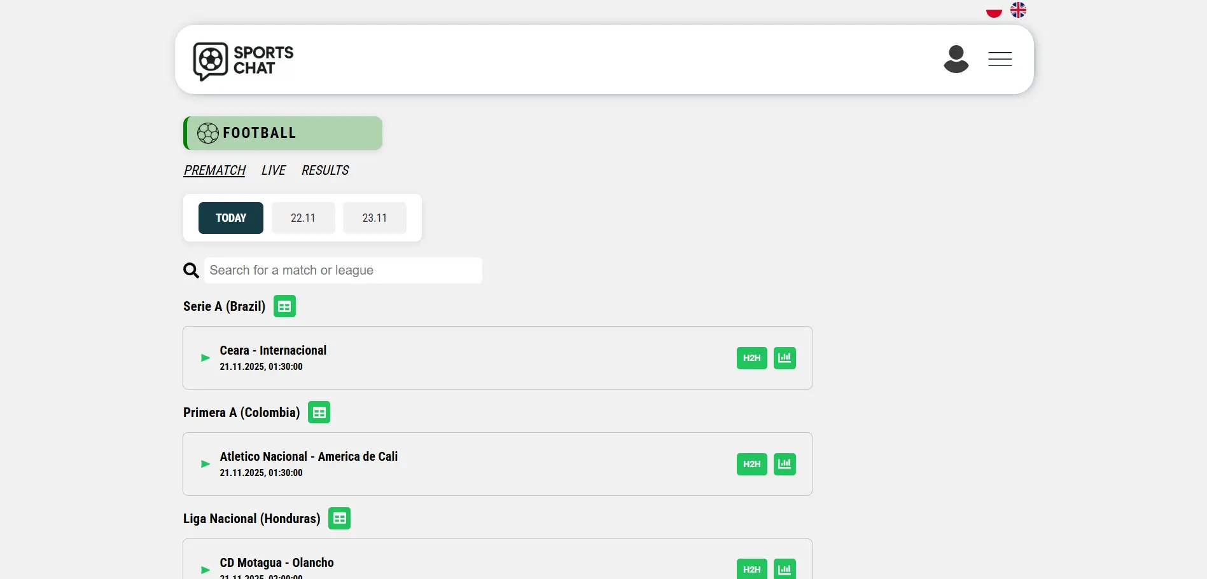Select the FOOTBALL sport category

(x=283, y=133)
